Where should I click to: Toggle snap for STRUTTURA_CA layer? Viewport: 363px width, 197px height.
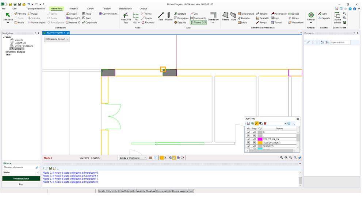pyautogui.click(x=254, y=139)
